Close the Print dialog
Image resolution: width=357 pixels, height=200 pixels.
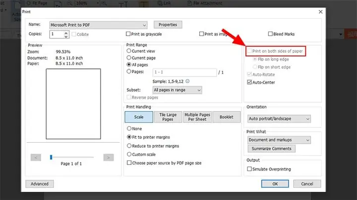tap(321, 12)
